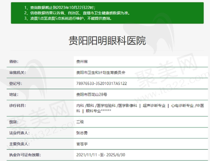
Task: Click 心电诊断专业 in the department list
Action: tap(182, 106)
